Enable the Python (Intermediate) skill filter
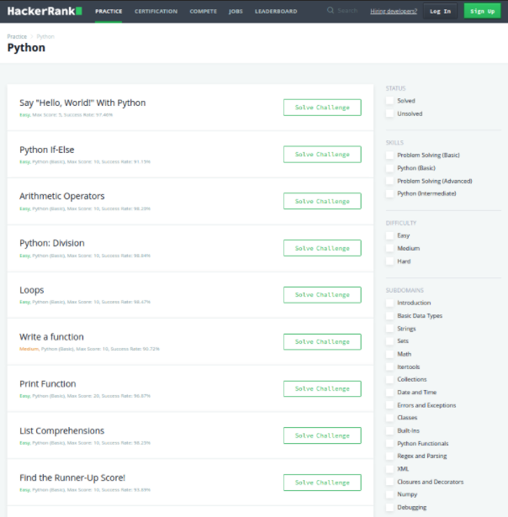Image resolution: width=508 pixels, height=517 pixels. pyautogui.click(x=390, y=193)
